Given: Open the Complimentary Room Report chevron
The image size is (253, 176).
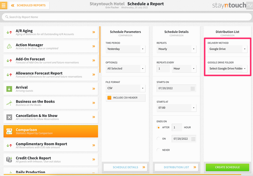Looking at the screenshot, I should (94, 145).
